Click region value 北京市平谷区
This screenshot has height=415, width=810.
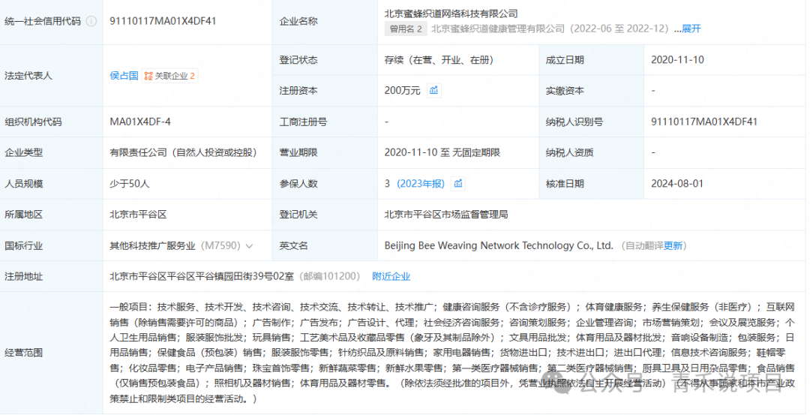pyautogui.click(x=138, y=215)
